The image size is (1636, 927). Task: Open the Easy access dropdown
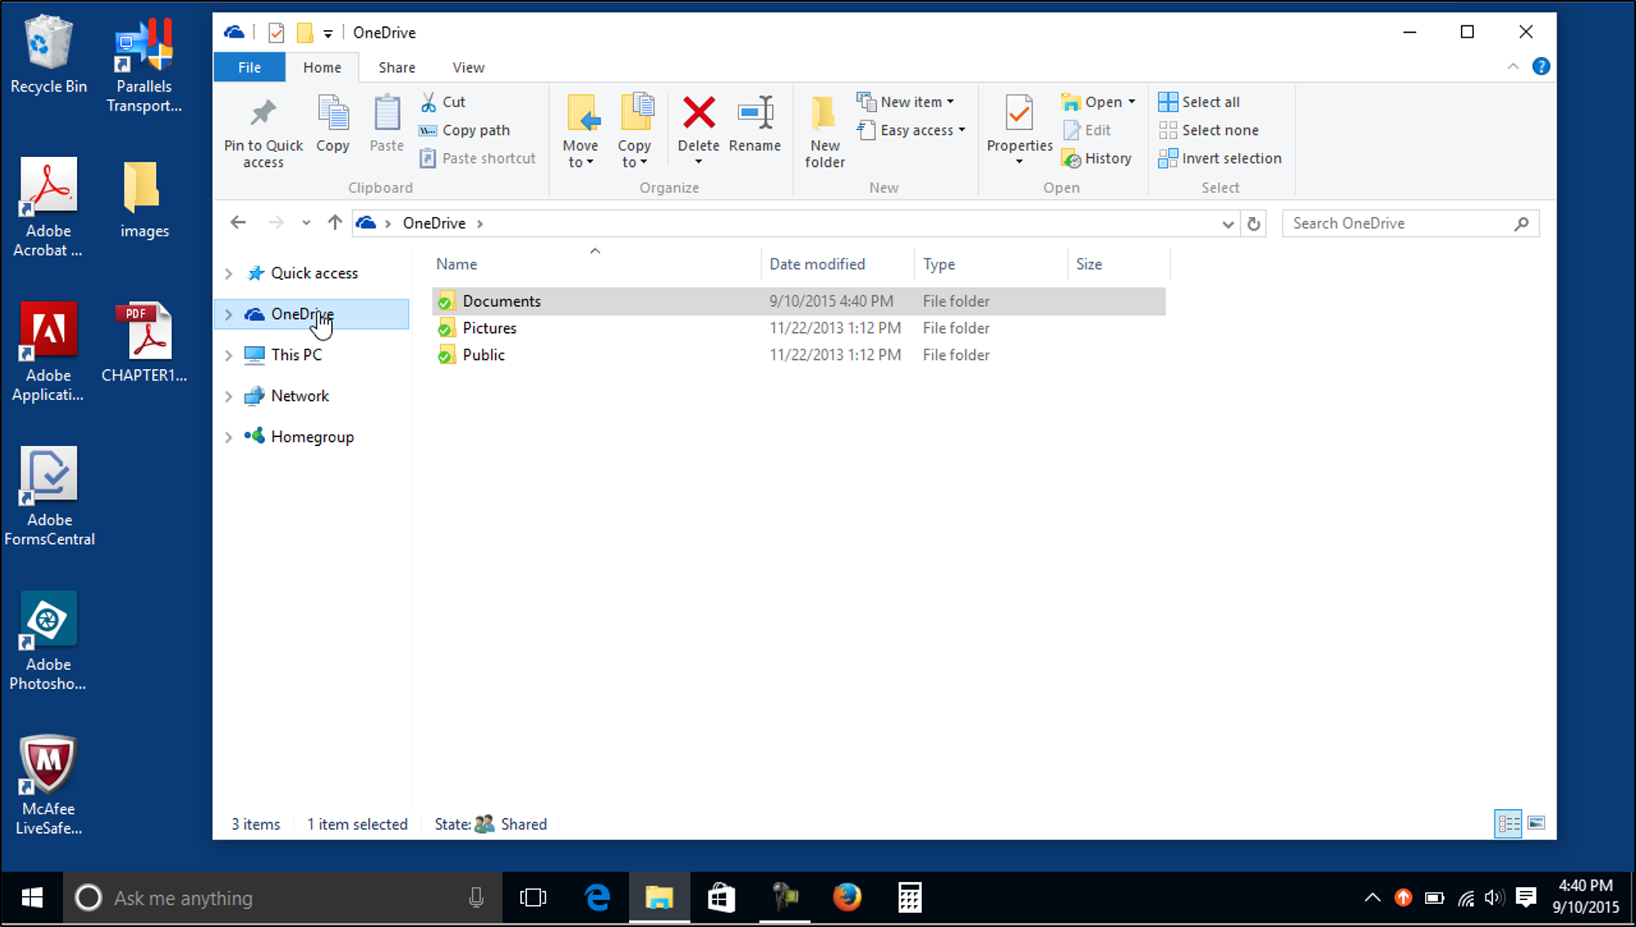pos(910,129)
